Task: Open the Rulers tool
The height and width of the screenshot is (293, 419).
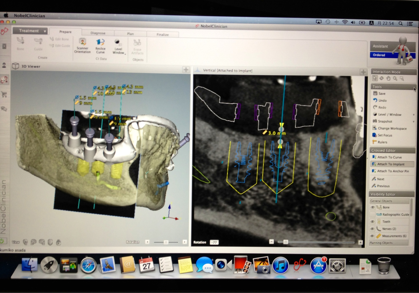Action: tap(380, 142)
